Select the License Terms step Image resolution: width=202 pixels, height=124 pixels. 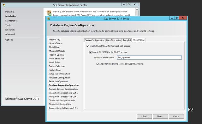point(56,43)
